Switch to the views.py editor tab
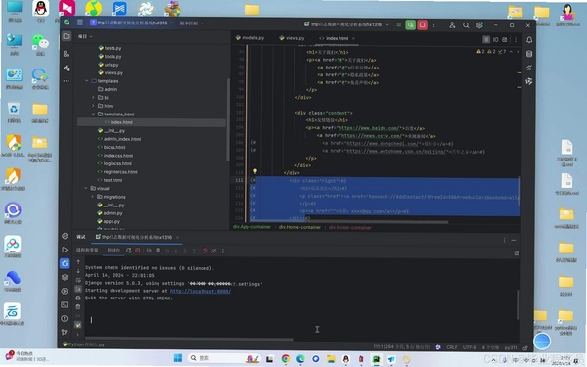Viewport: 587px width, 367px height. coord(292,38)
